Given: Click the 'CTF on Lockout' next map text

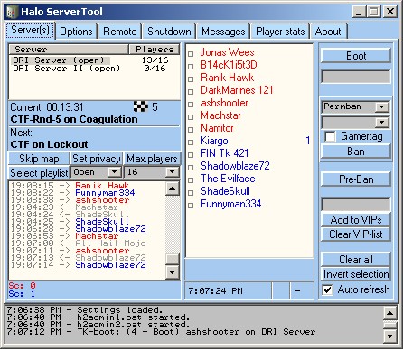Looking at the screenshot, I should [x=49, y=144].
